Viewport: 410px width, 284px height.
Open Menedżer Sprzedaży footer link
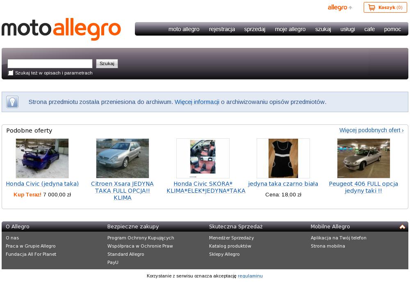[x=231, y=238]
